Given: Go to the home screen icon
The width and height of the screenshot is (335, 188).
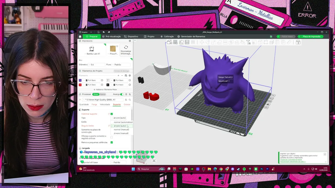Looking at the screenshot, I should tap(80, 37).
